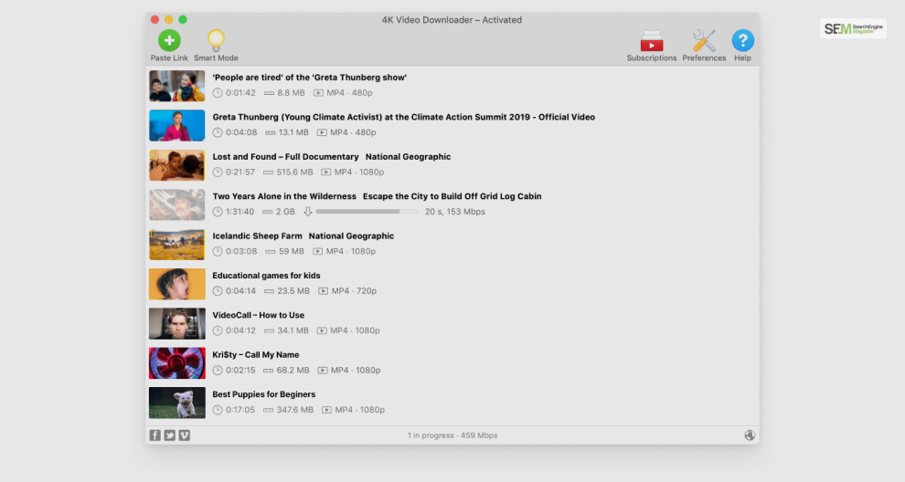Click the 'MP4 · 480p' label on 'People are tired' row
This screenshot has width=905, height=482.
[349, 93]
